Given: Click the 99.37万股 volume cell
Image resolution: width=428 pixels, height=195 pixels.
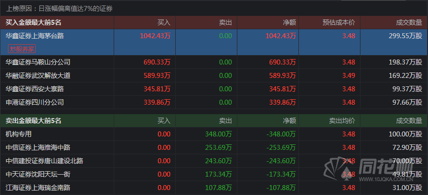Looking at the screenshot, I should click(x=407, y=89).
